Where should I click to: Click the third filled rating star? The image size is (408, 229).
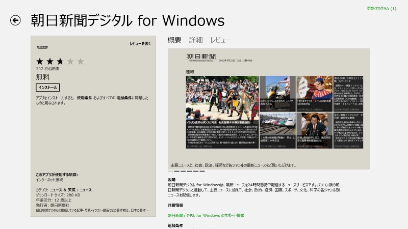coord(60,62)
